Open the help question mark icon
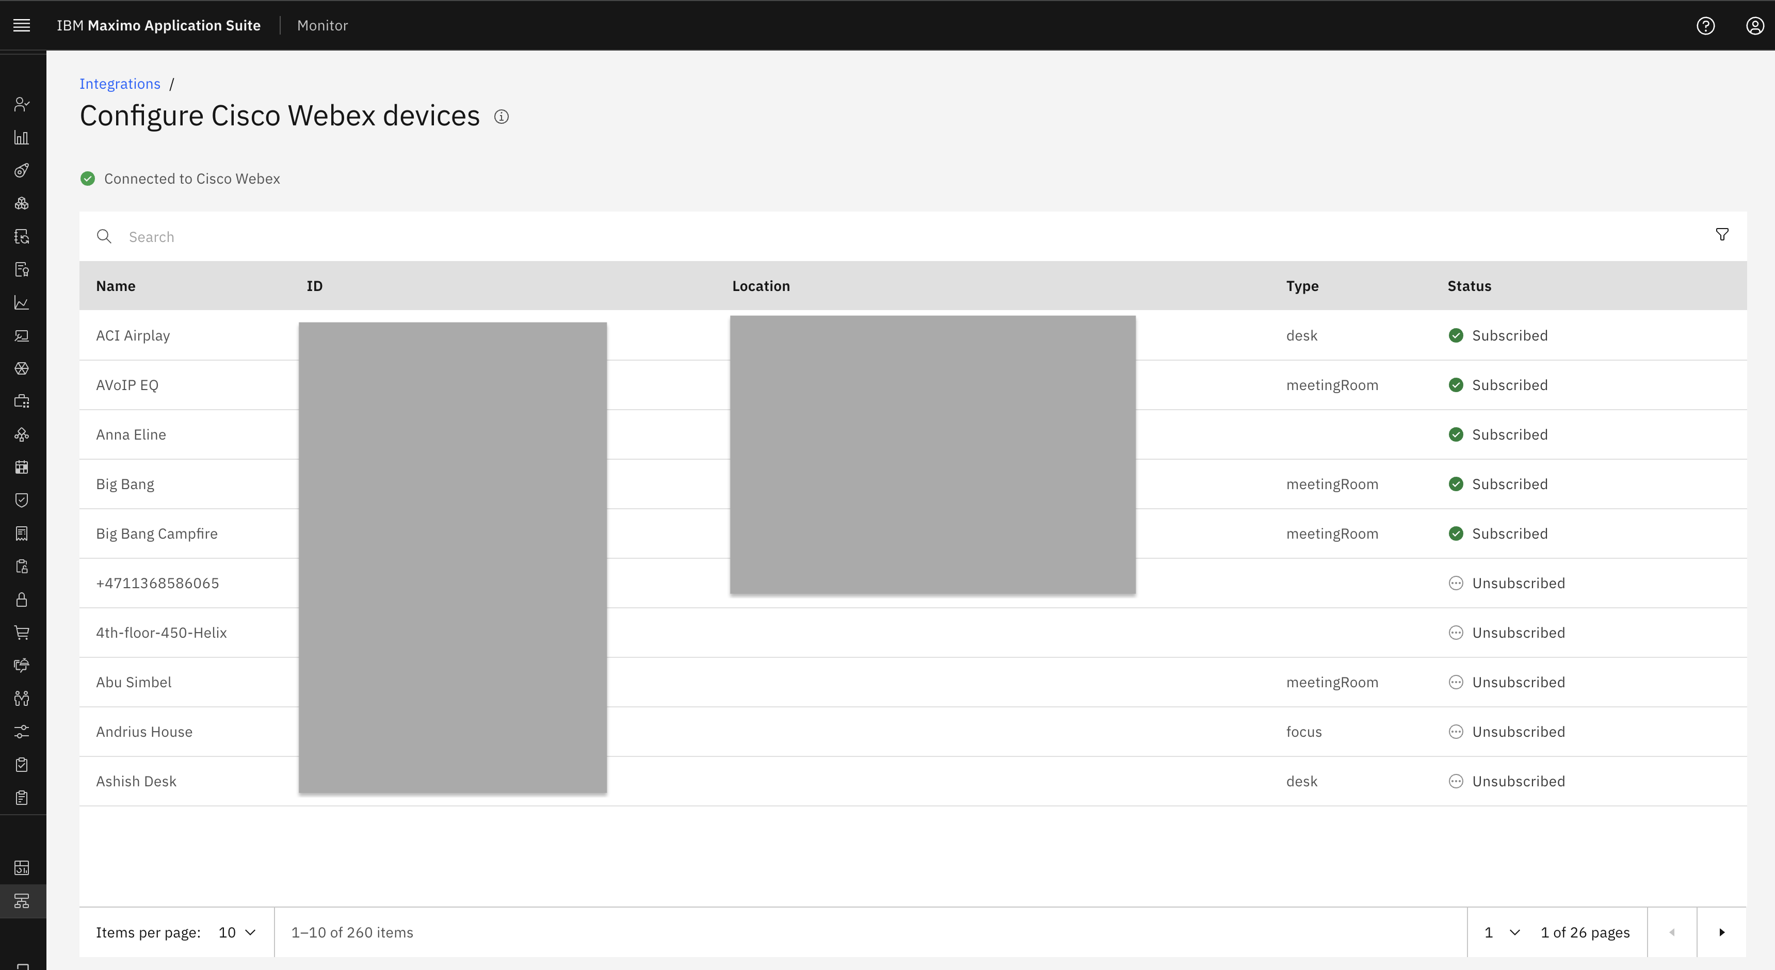1775x970 pixels. (x=1705, y=25)
